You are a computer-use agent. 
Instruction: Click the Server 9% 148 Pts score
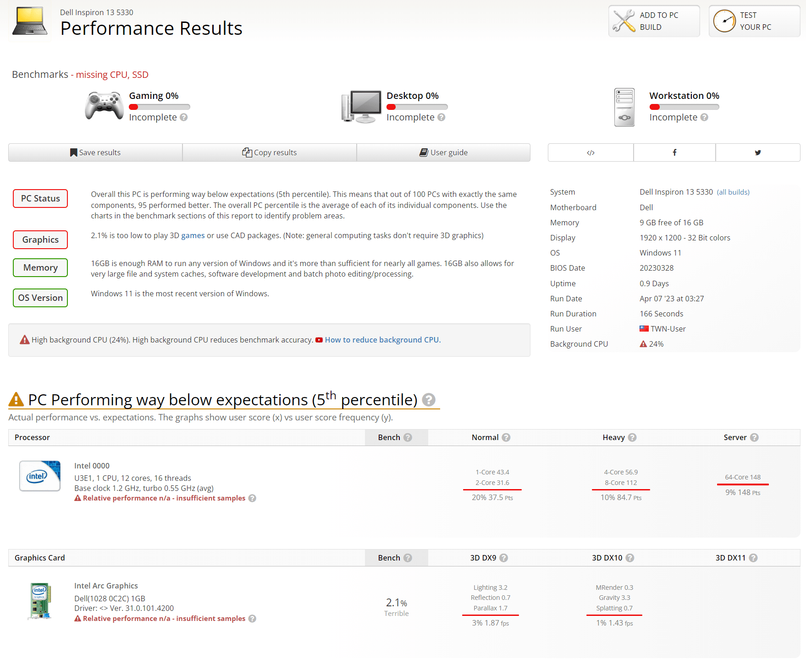pyautogui.click(x=743, y=492)
